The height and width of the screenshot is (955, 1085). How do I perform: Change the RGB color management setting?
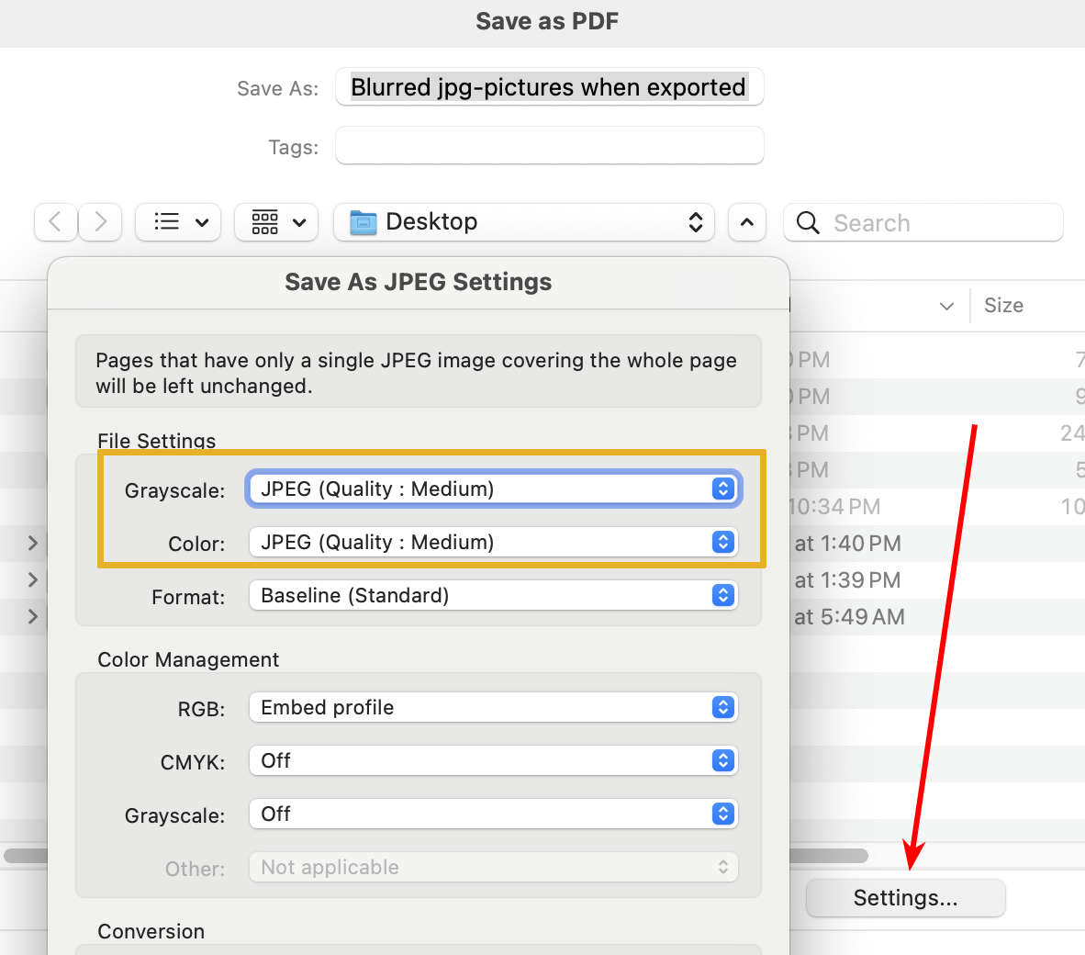click(x=493, y=707)
